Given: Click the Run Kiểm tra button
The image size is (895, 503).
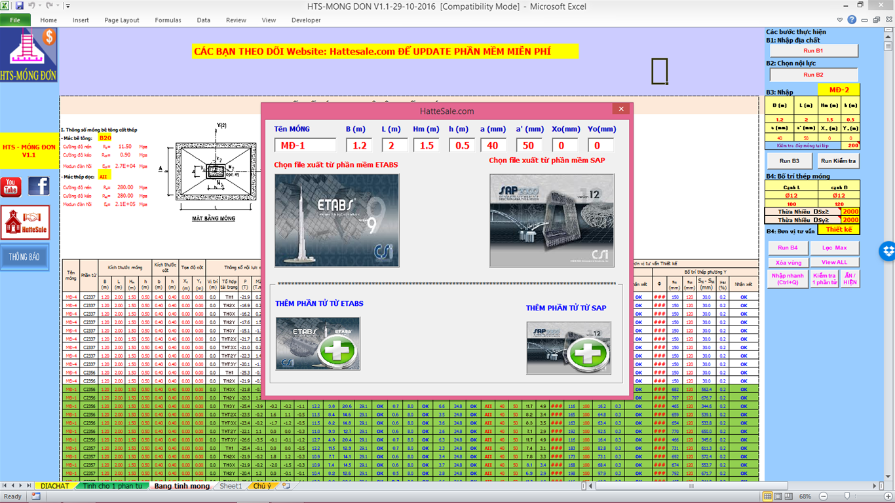Looking at the screenshot, I should click(x=838, y=160).
